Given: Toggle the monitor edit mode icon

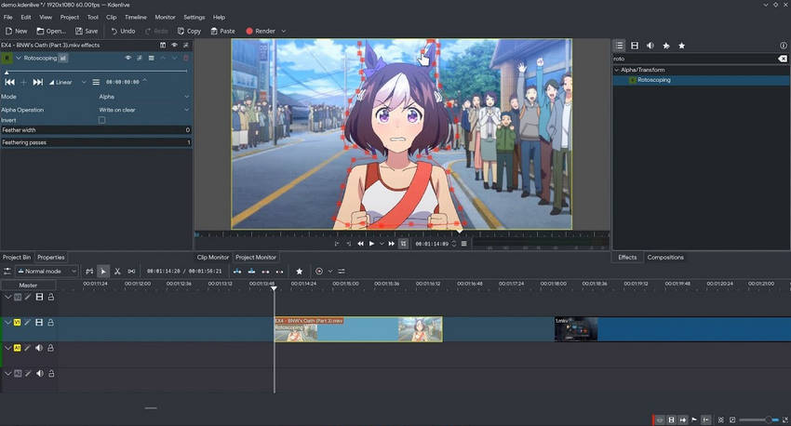Looking at the screenshot, I should pos(403,244).
